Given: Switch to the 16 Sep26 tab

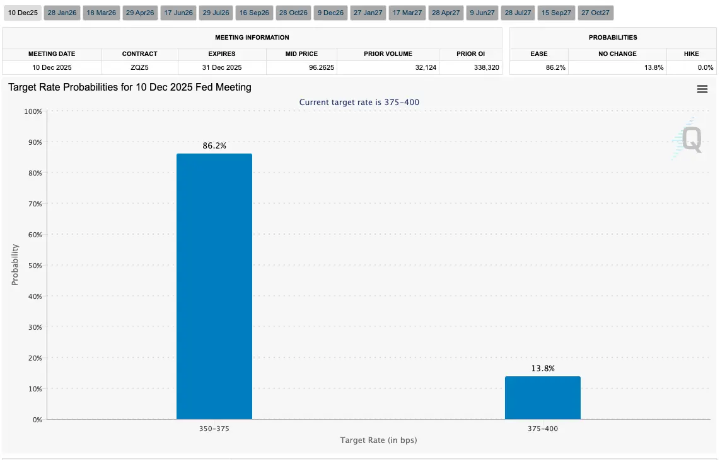Looking at the screenshot, I should pyautogui.click(x=254, y=13).
